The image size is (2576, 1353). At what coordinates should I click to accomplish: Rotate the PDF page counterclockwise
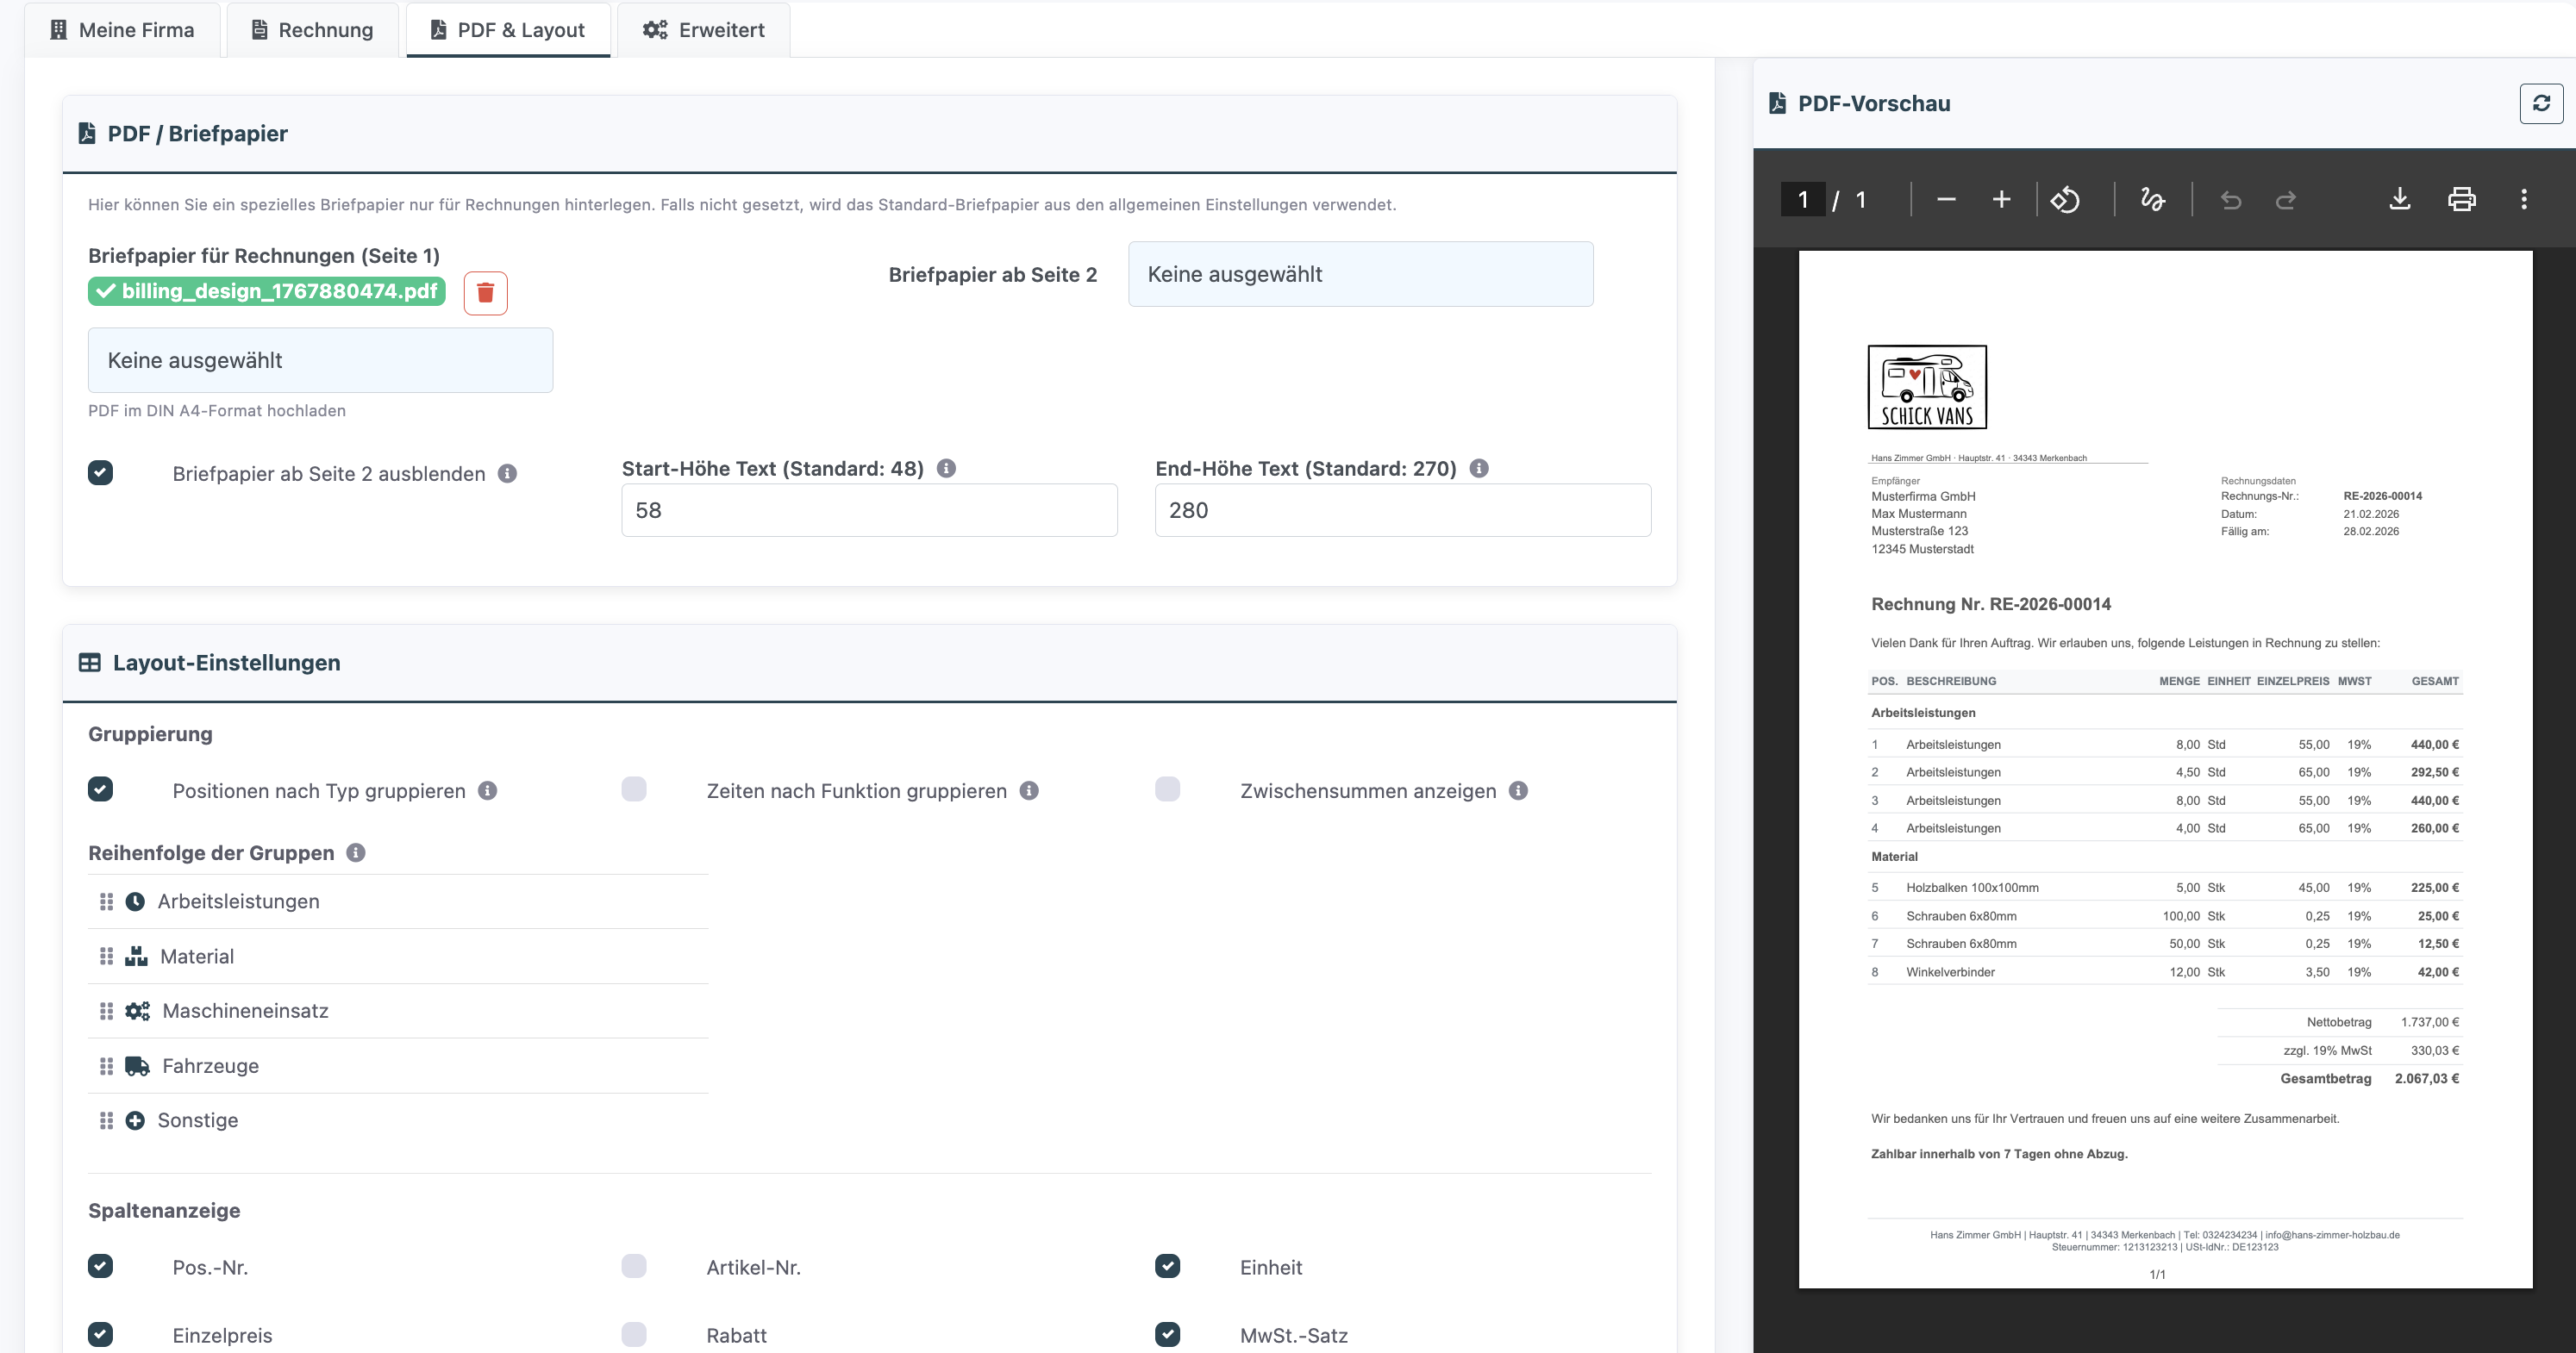(2065, 200)
